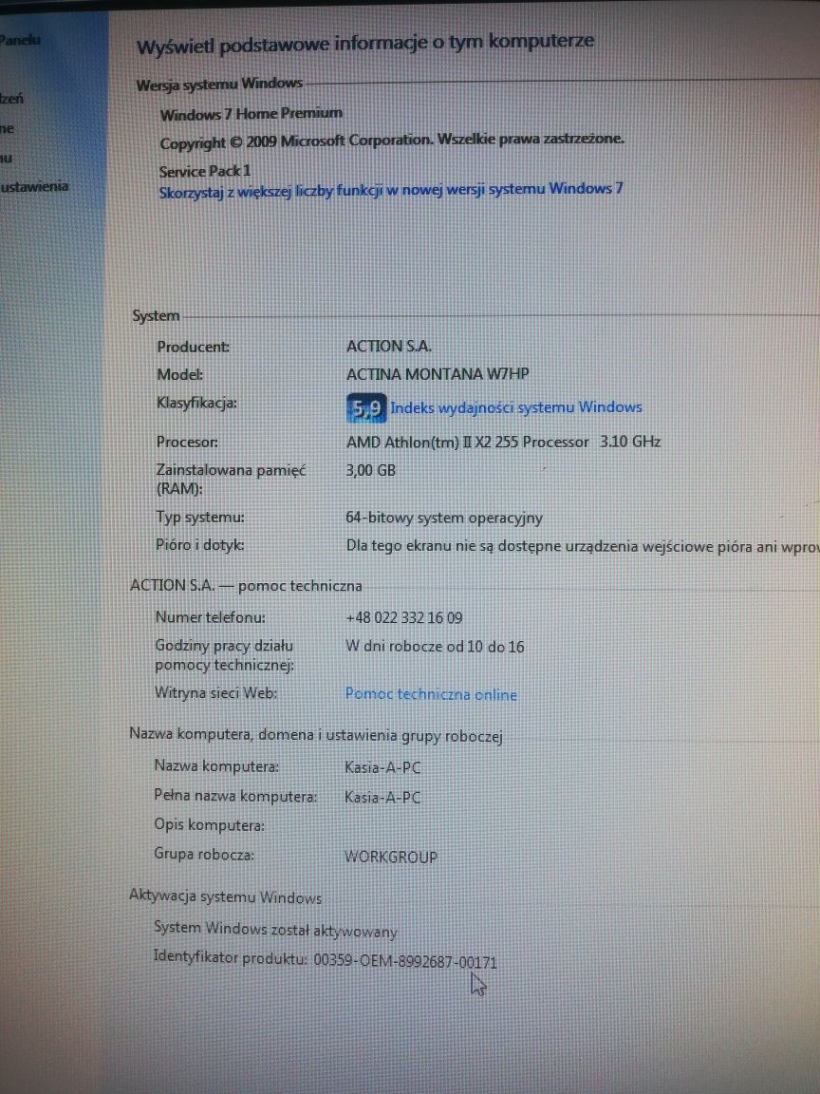Open the 'Indeks wydajności systemu Windows' link

[516, 407]
